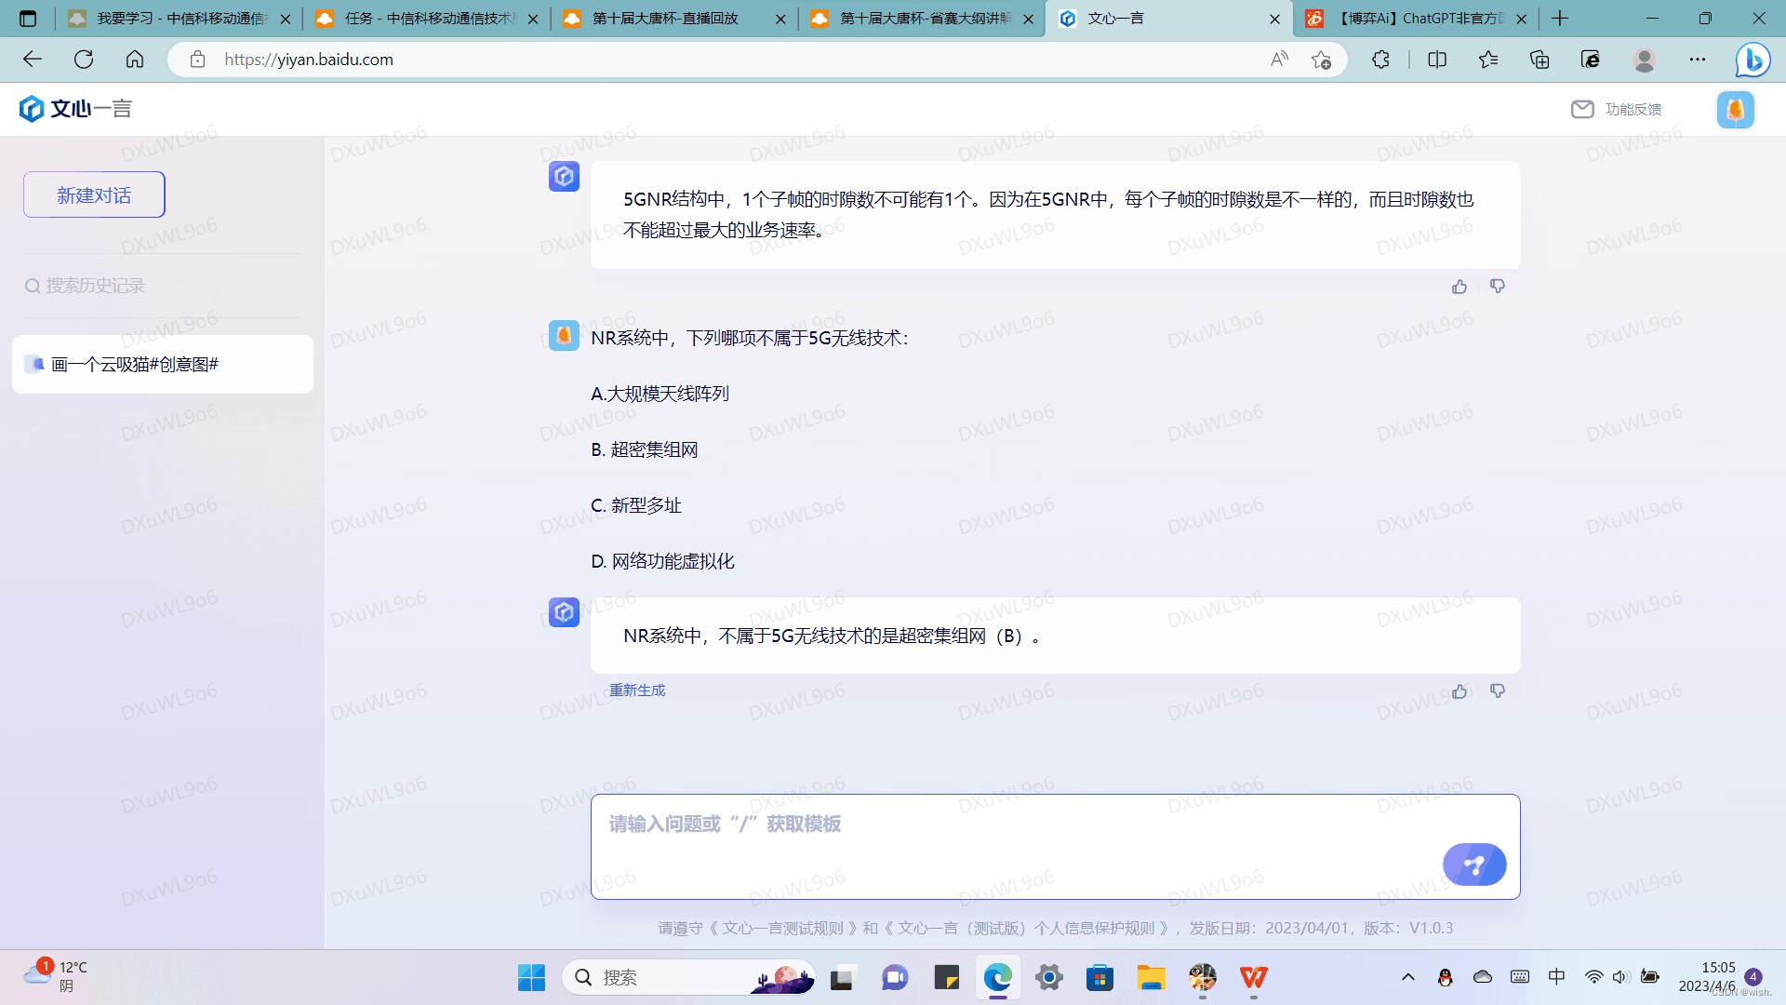Open the tab actions menu icon
Viewport: 1786px width, 1005px height.
(x=28, y=18)
